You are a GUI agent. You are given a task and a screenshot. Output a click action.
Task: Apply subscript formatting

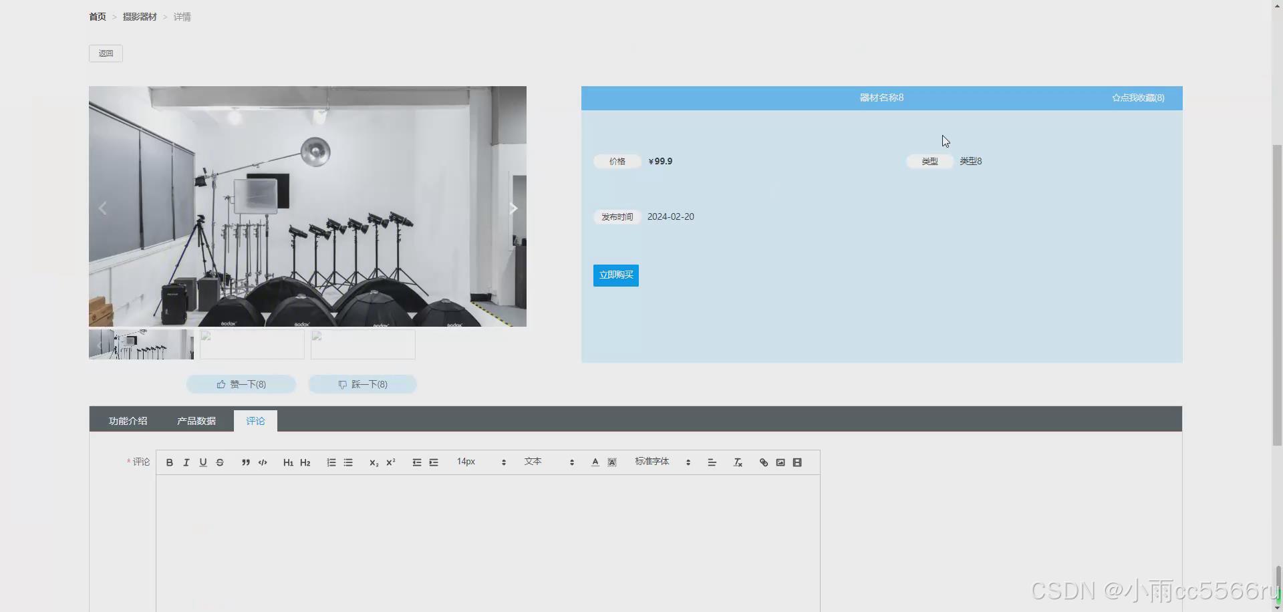point(374,462)
